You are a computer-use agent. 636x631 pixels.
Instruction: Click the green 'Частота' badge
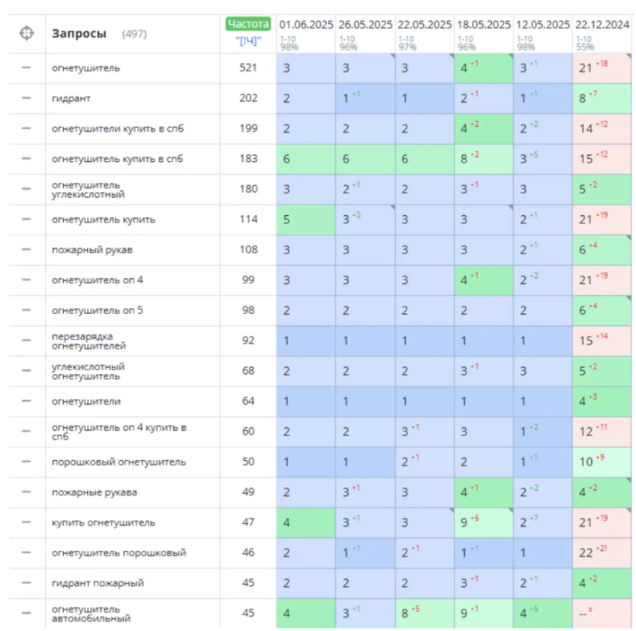pos(247,24)
